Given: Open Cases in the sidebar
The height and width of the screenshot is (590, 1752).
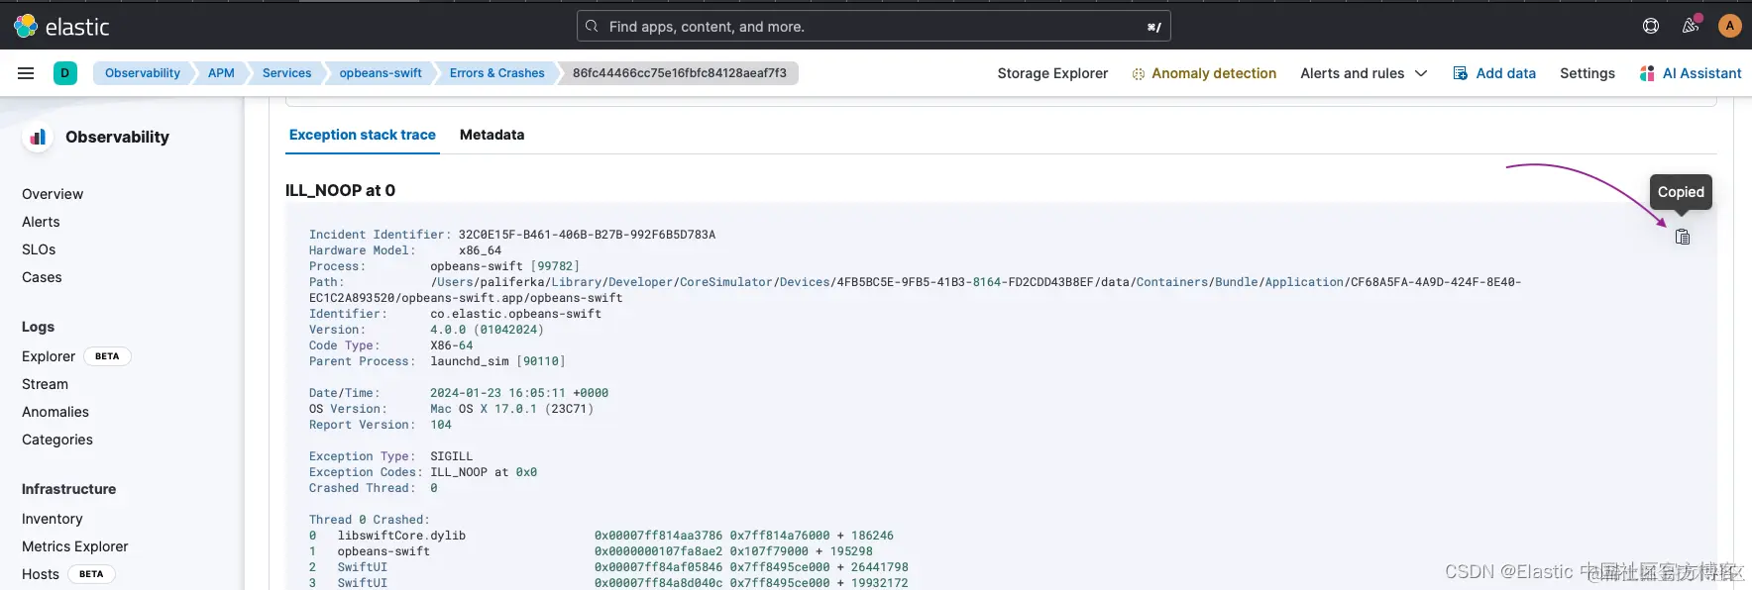Looking at the screenshot, I should pos(42,277).
